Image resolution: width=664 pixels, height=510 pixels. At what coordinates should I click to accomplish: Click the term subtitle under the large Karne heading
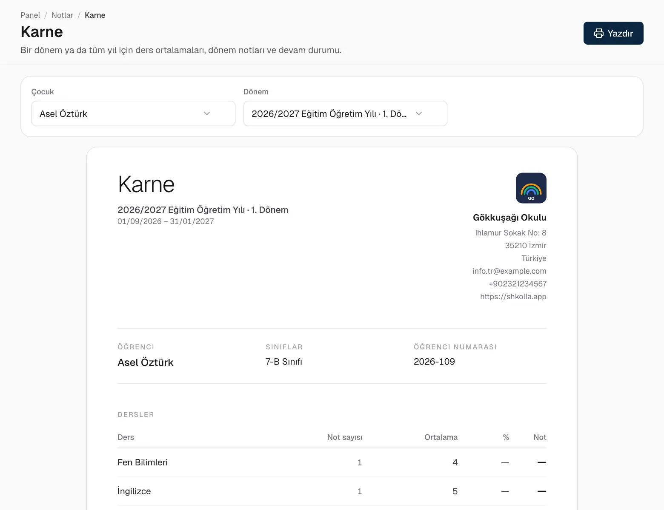203,210
